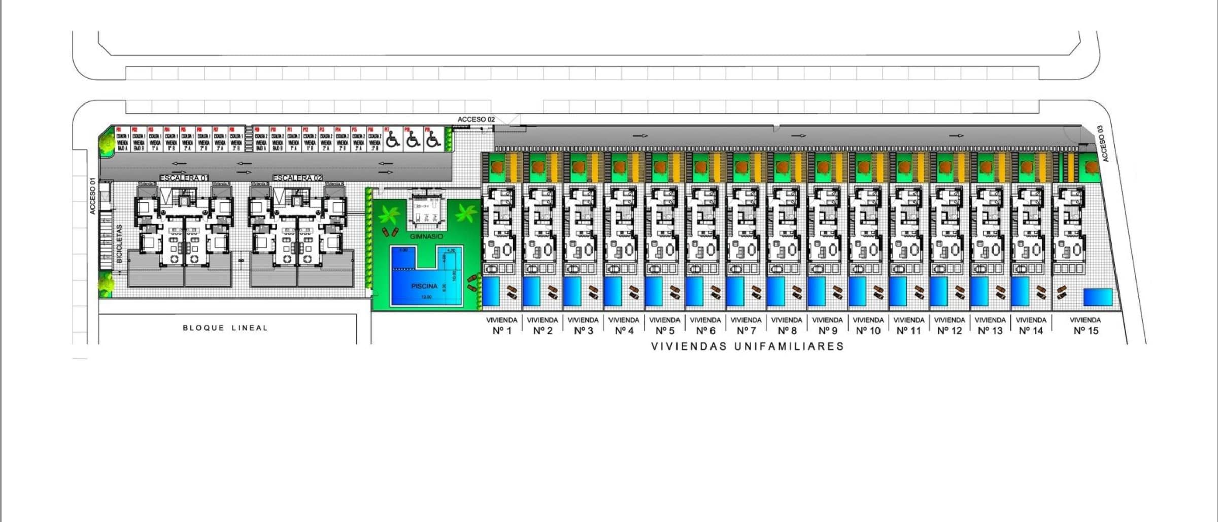The width and height of the screenshot is (1218, 522).
Task: Select the Vivienda Nº 5 label
Action: (664, 326)
